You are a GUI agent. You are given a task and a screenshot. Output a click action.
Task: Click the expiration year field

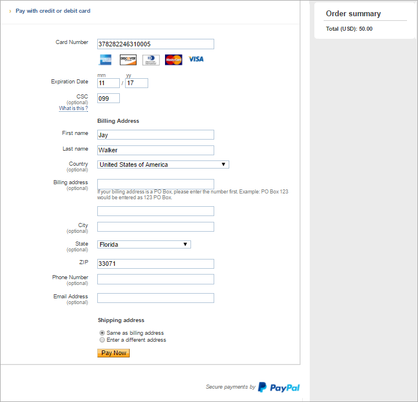click(x=137, y=83)
